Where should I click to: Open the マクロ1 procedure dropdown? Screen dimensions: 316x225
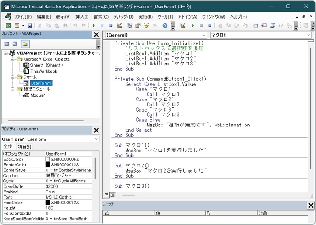[x=308, y=35]
